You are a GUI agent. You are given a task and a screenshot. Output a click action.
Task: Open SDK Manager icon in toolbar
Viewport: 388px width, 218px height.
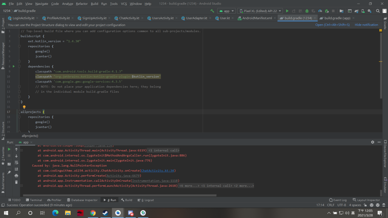pyautogui.click(x=369, y=11)
